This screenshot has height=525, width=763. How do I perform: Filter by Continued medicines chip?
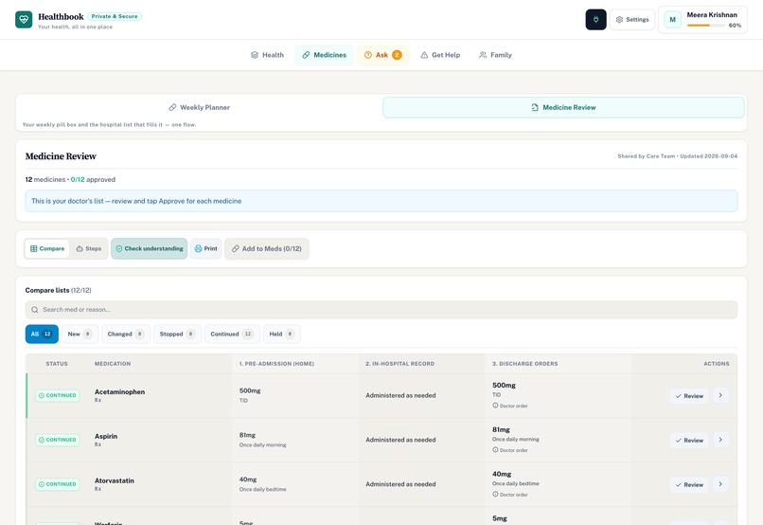coord(232,335)
